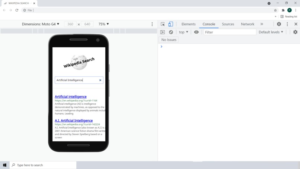Open the A.I. Artificial Intelligence result link

74,121
